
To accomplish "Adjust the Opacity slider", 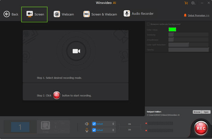I will click(189, 50).
